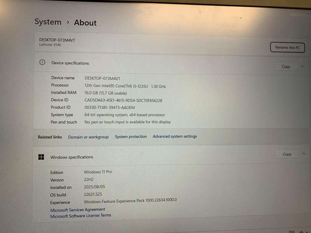Open the Microsoft Services Agreement link

(x=77, y=210)
